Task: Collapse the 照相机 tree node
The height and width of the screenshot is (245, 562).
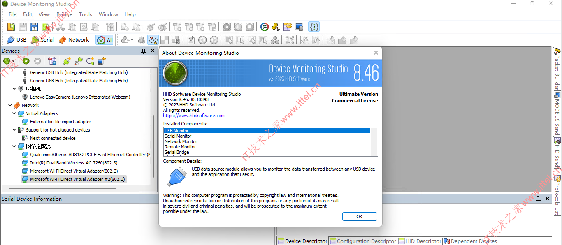Action: pos(14,89)
